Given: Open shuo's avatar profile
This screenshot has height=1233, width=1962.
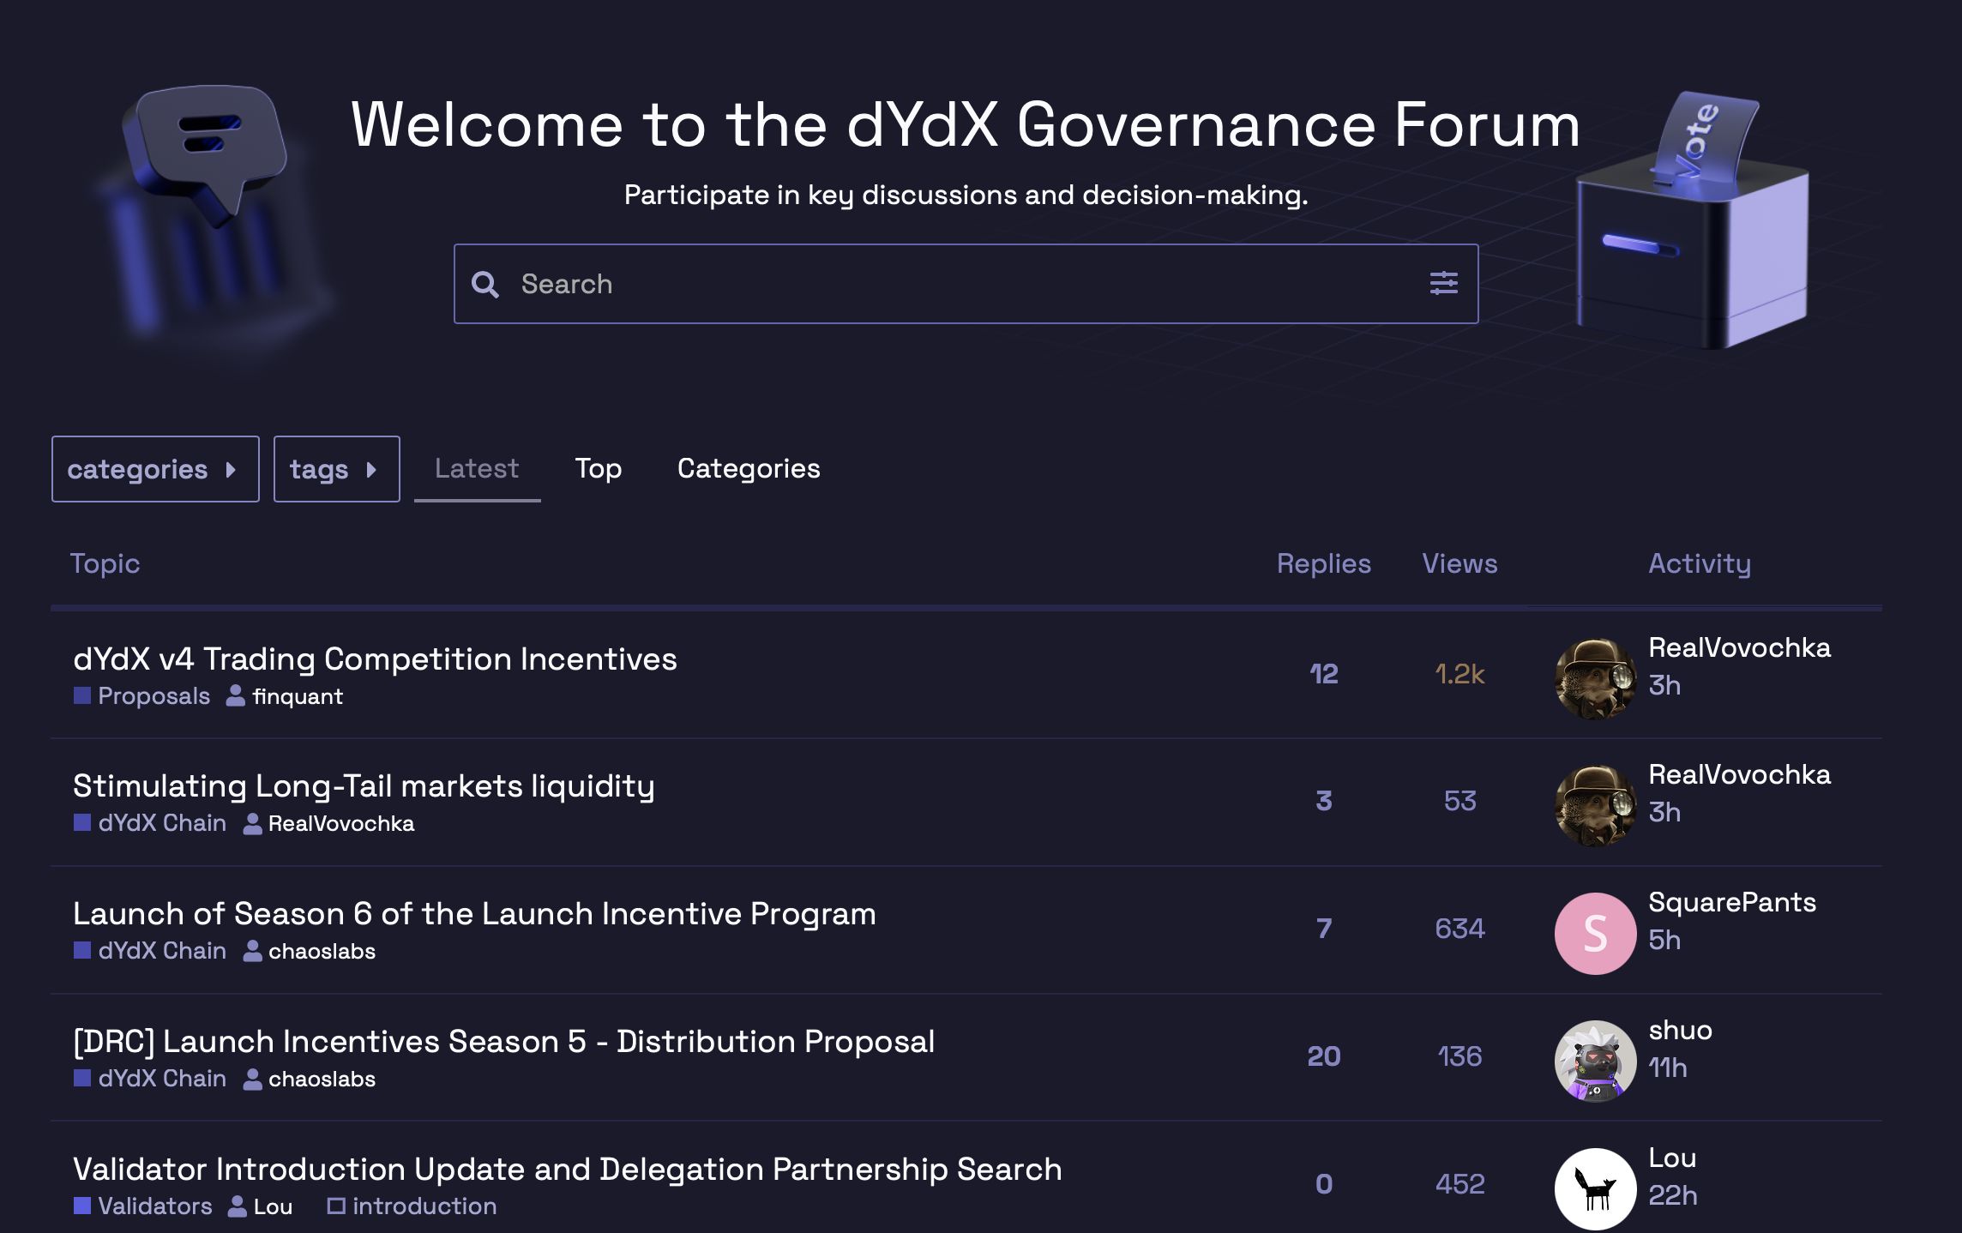Looking at the screenshot, I should tap(1594, 1061).
